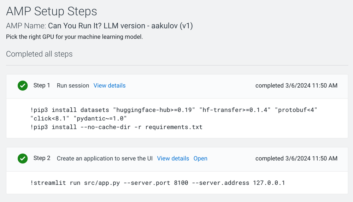The height and width of the screenshot is (202, 353).
Task: Click the Completed all steps status text
Action: 39,54
